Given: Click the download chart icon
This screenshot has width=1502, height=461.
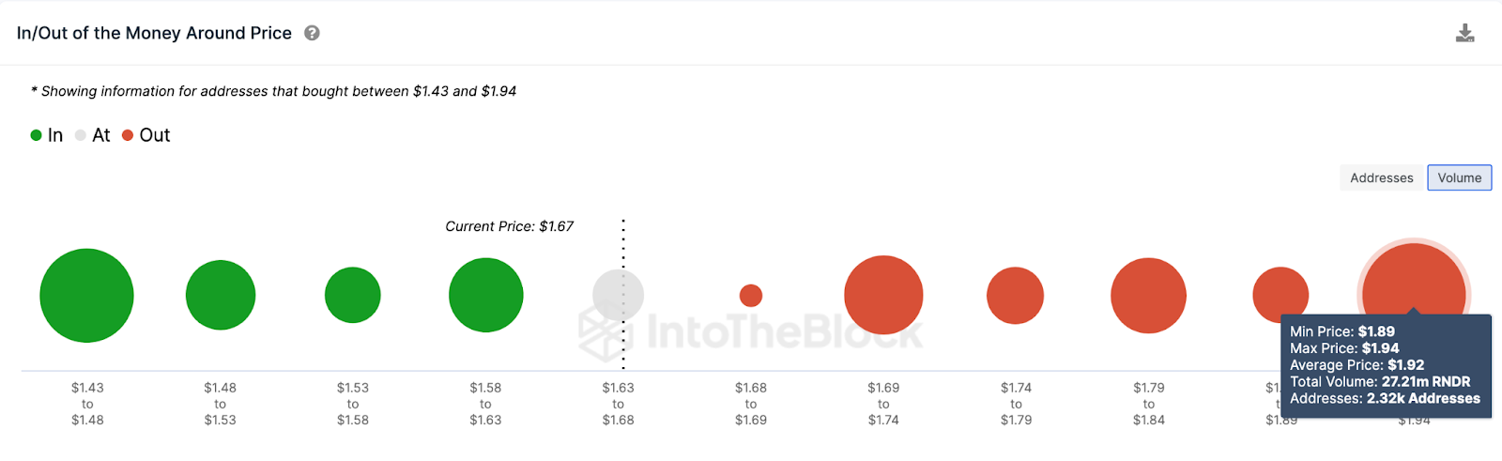Looking at the screenshot, I should pos(1464,34).
